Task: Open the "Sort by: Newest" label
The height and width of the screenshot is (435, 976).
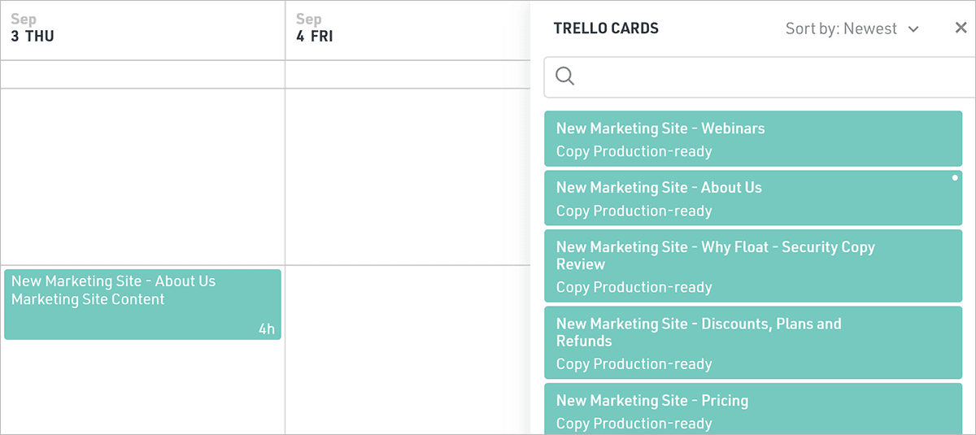Action: coord(841,28)
